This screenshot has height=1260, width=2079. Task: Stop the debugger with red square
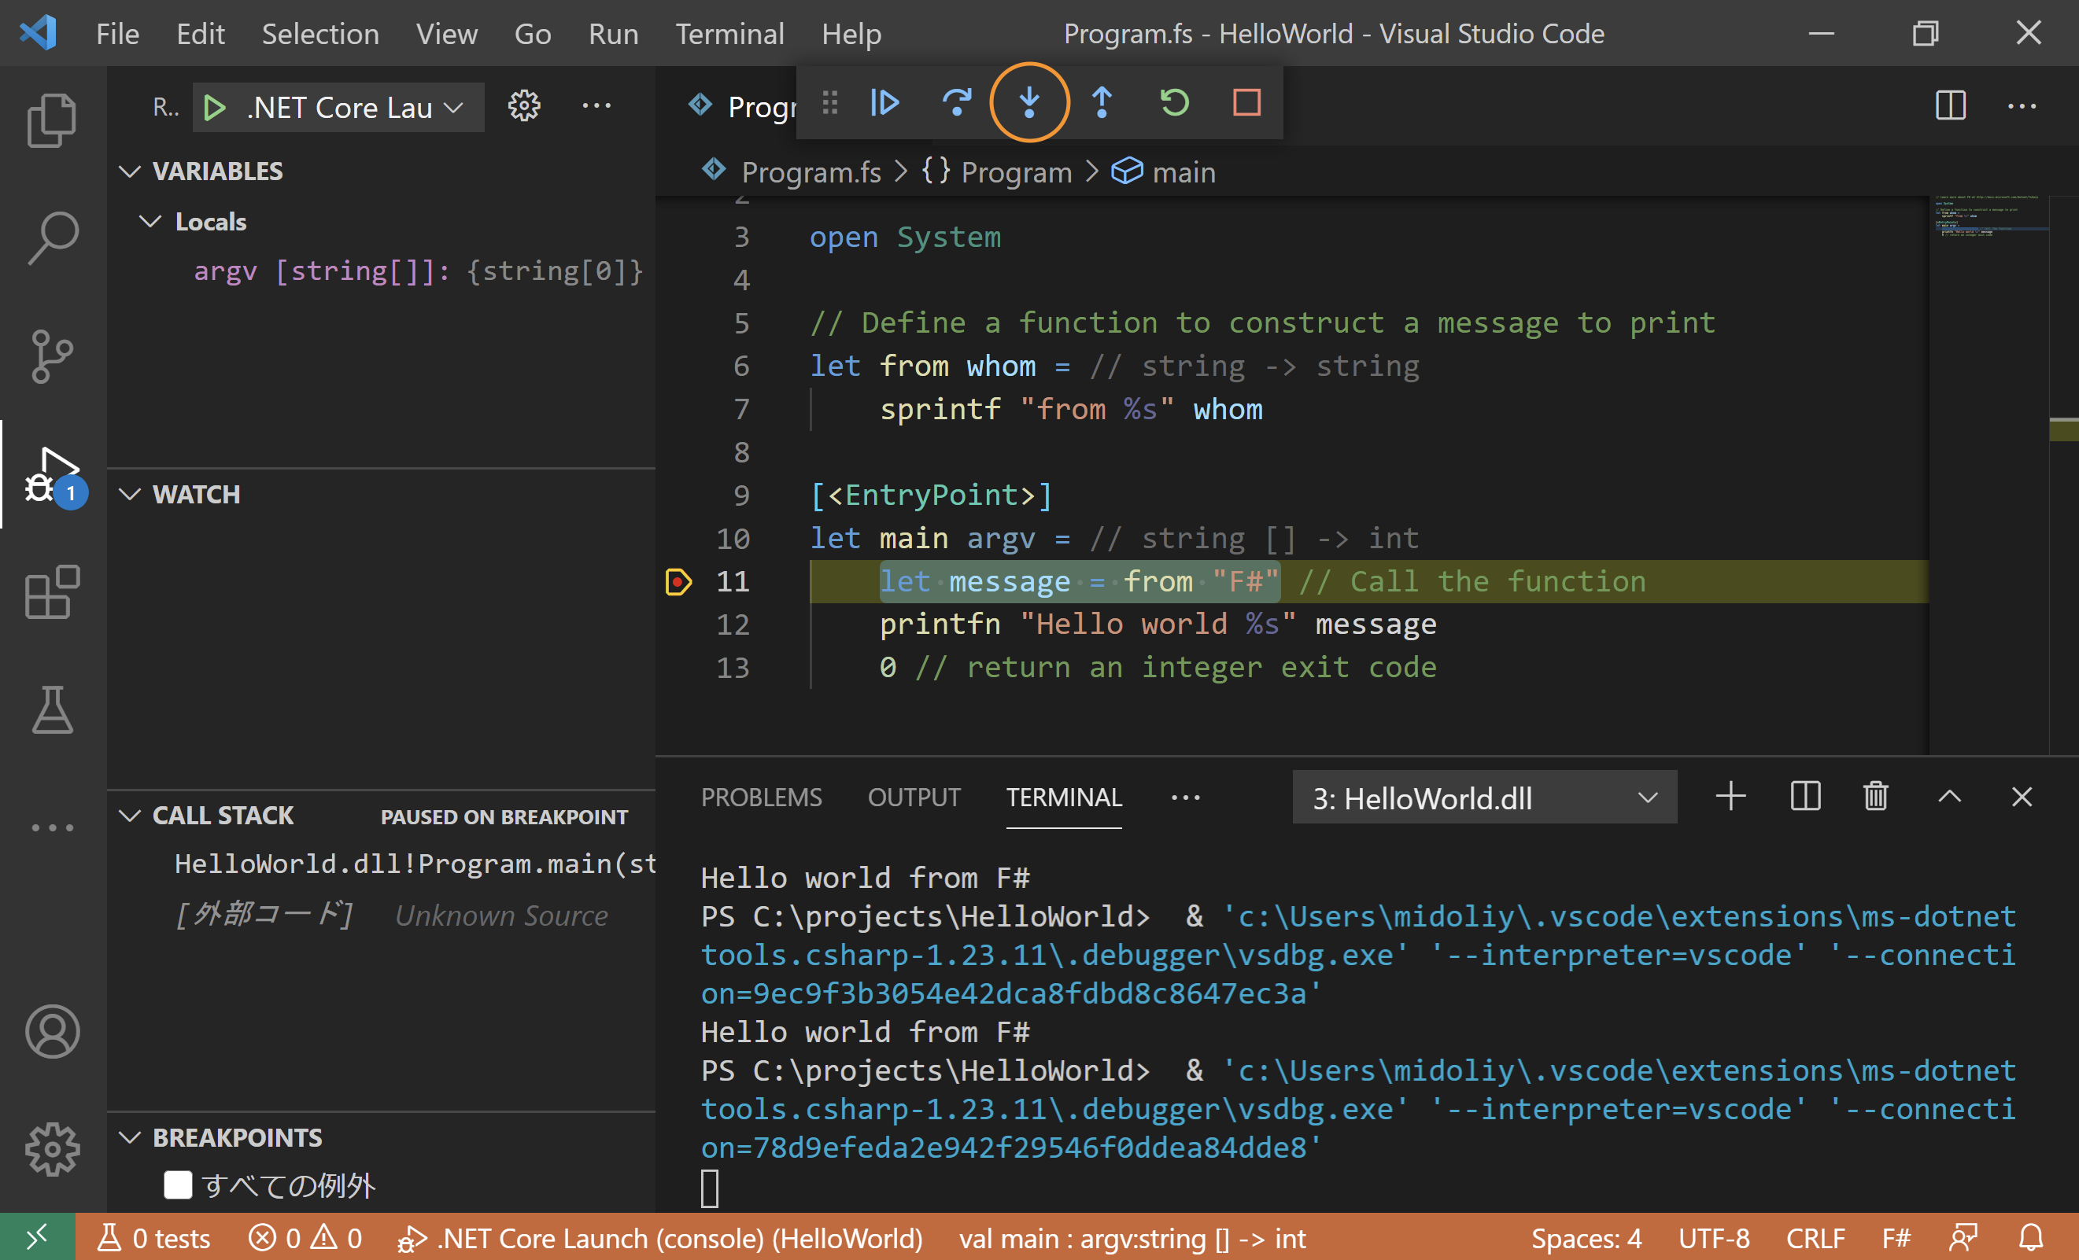pos(1247,103)
